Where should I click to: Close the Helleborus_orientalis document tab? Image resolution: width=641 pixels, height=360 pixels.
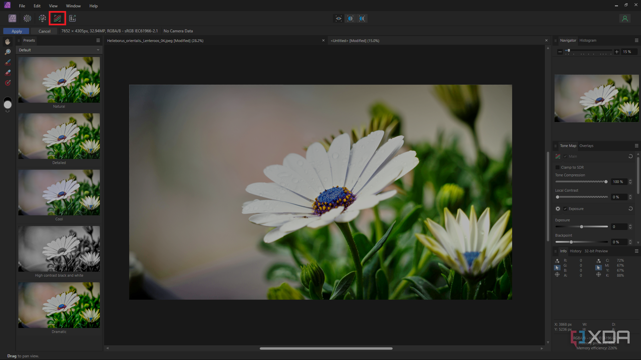(323, 40)
